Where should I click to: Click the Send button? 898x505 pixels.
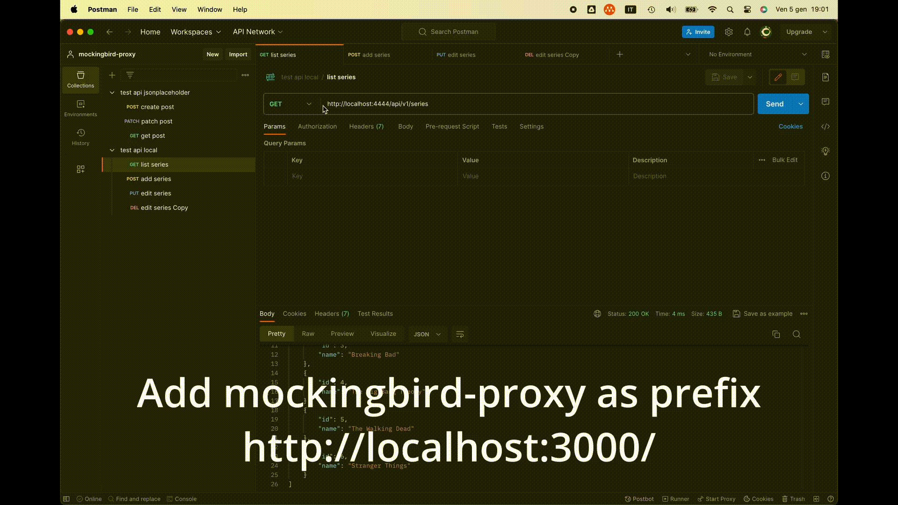click(x=775, y=104)
